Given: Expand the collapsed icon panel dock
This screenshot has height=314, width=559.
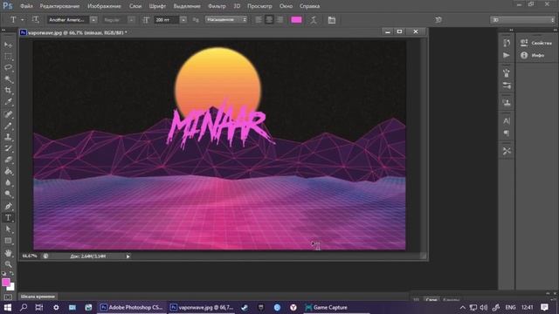Looking at the screenshot, I should [x=511, y=31].
